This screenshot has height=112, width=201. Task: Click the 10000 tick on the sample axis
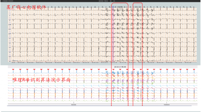pos(166,105)
